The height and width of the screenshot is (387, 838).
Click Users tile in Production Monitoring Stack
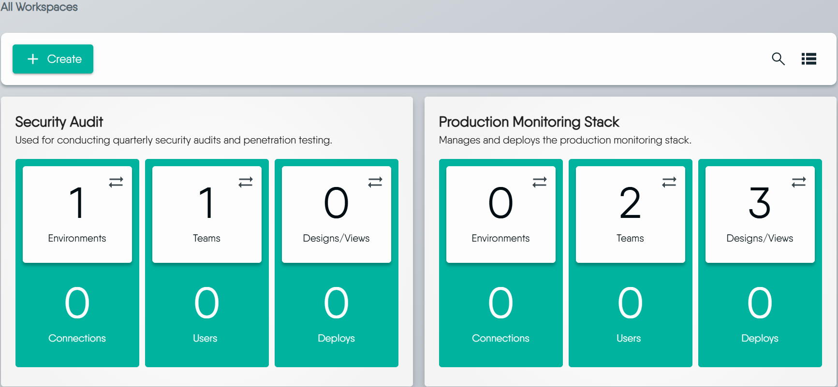630,314
